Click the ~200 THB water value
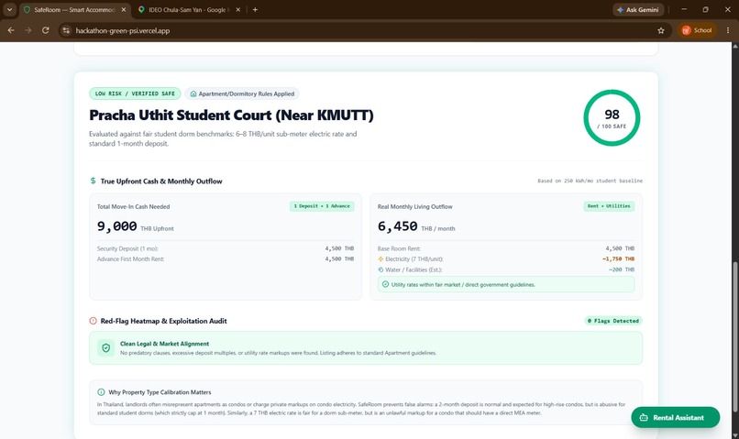739x439 pixels. pyautogui.click(x=621, y=269)
